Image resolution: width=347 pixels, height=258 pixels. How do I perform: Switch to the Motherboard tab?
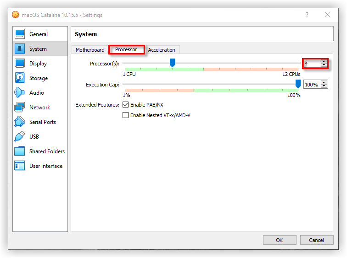90,50
